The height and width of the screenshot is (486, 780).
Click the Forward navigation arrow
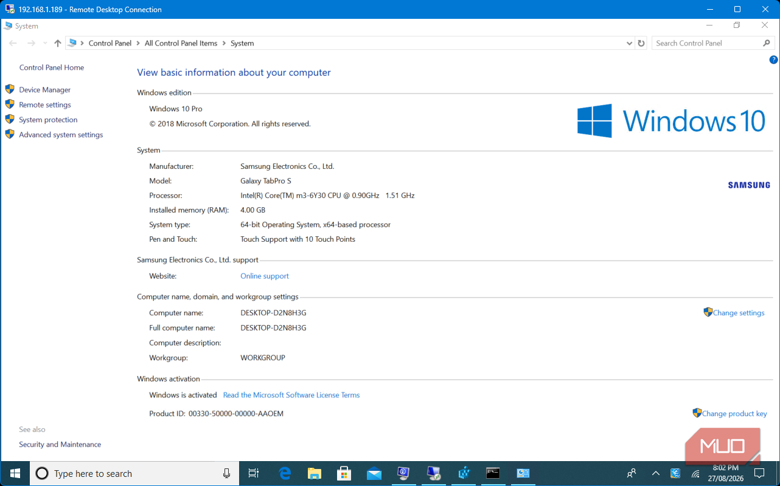pyautogui.click(x=31, y=43)
